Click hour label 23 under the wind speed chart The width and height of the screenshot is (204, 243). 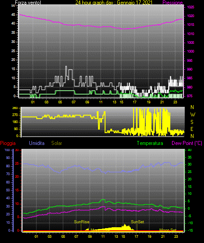[x=175, y=102]
